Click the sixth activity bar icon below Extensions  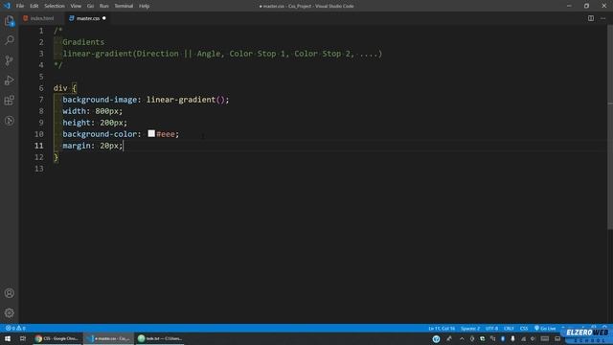(x=10, y=121)
